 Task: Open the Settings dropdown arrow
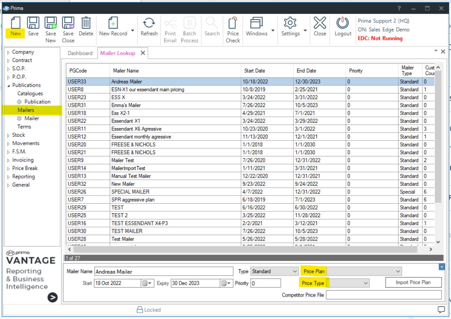[x=305, y=31]
